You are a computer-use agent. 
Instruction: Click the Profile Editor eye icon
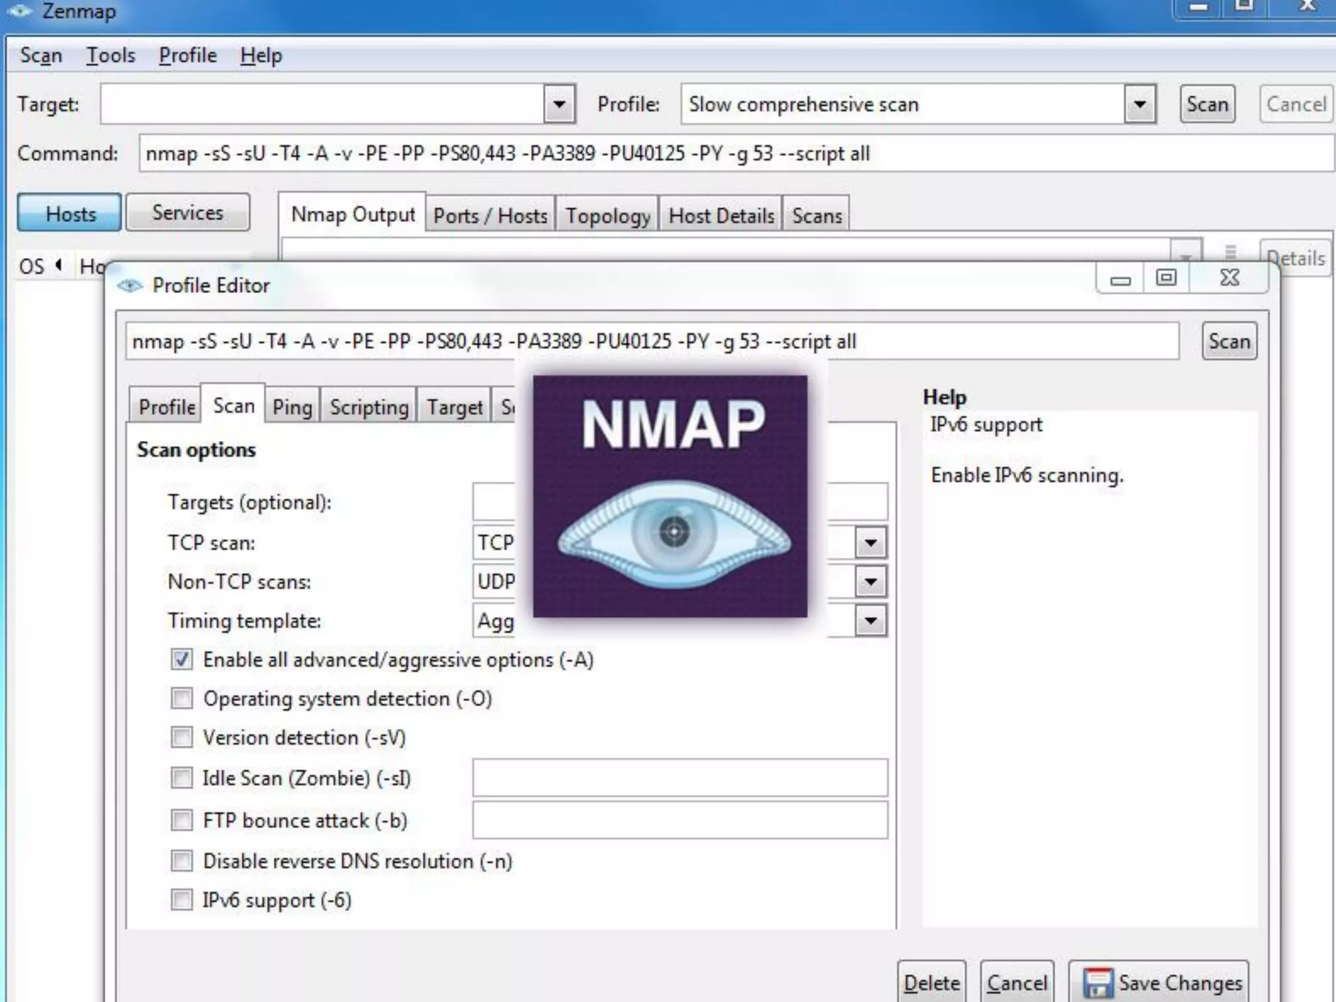tap(130, 286)
